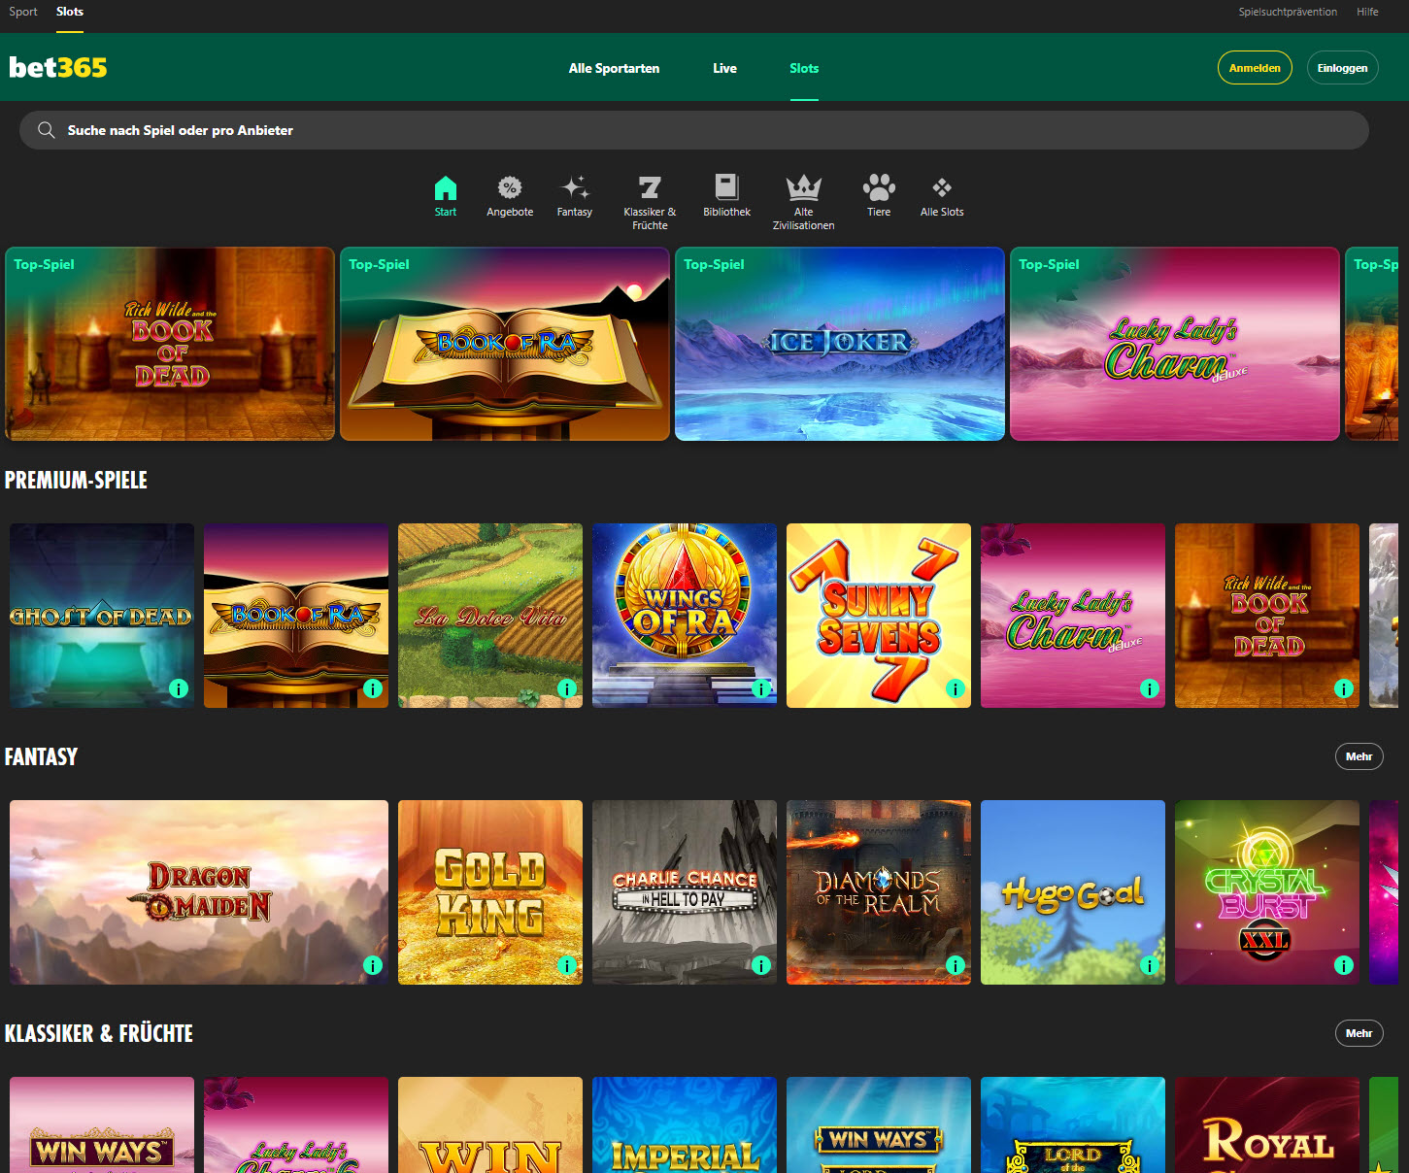
Task: Launch Sunny Sevens game
Action: click(x=879, y=616)
